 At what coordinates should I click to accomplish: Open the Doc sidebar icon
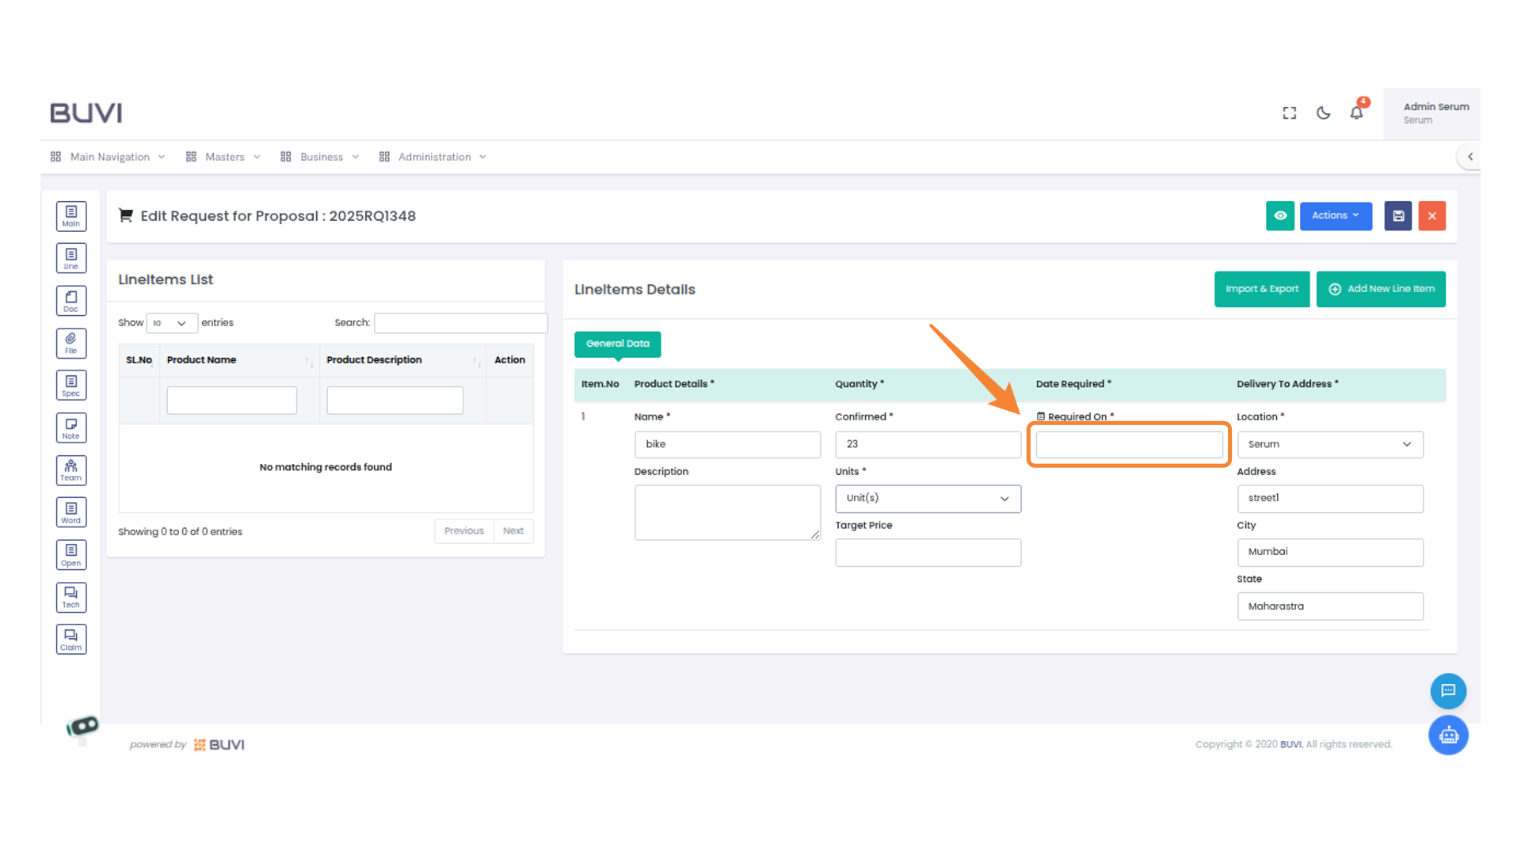[71, 301]
